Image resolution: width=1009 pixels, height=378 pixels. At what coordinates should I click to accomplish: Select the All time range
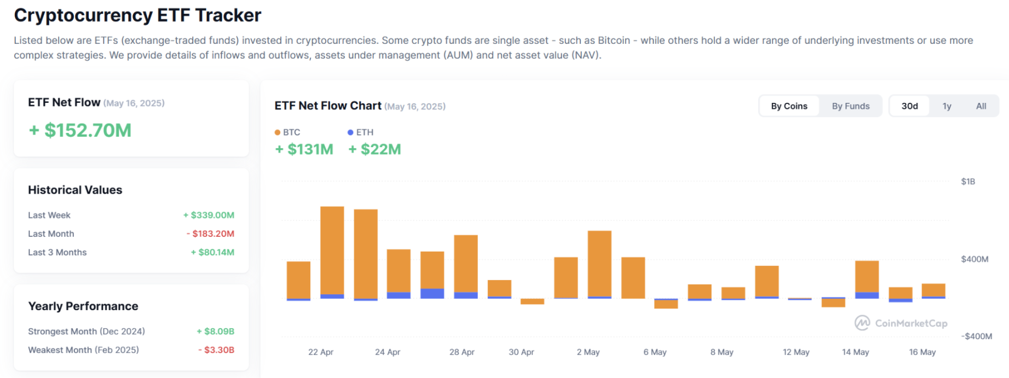981,106
